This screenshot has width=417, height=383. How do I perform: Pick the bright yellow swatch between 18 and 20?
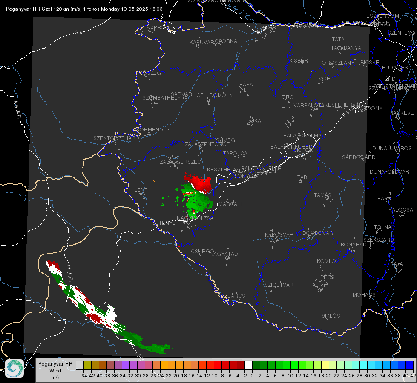(x=325, y=365)
